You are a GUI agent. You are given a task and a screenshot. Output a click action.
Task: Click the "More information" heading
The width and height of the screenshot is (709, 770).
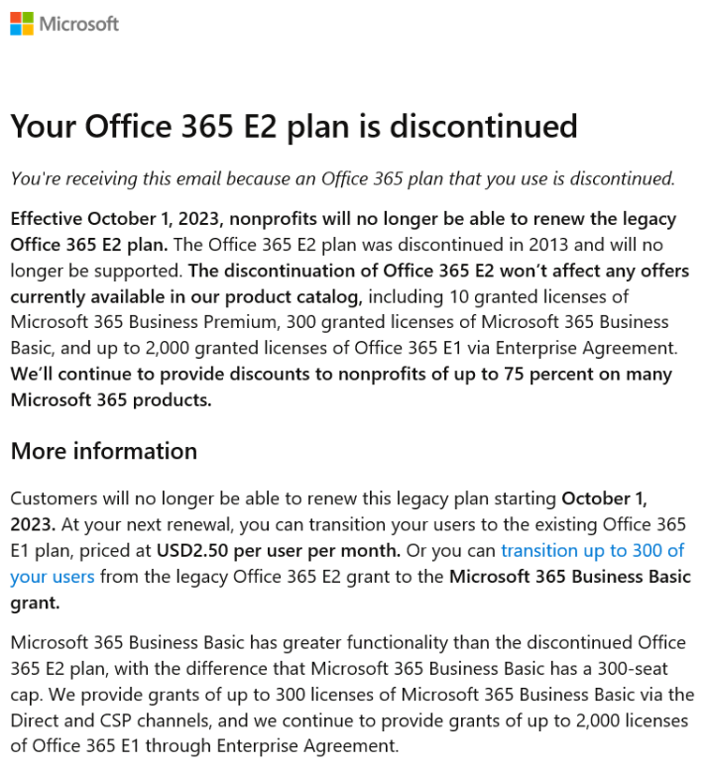104,452
